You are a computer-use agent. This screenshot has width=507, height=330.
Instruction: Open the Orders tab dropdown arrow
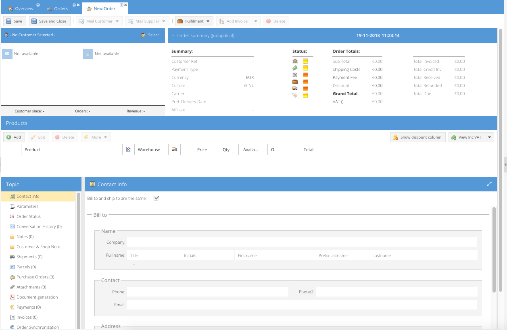click(74, 5)
